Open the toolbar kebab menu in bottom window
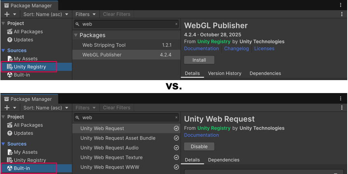Viewport: 348px width, 174px height. (x=342, y=108)
